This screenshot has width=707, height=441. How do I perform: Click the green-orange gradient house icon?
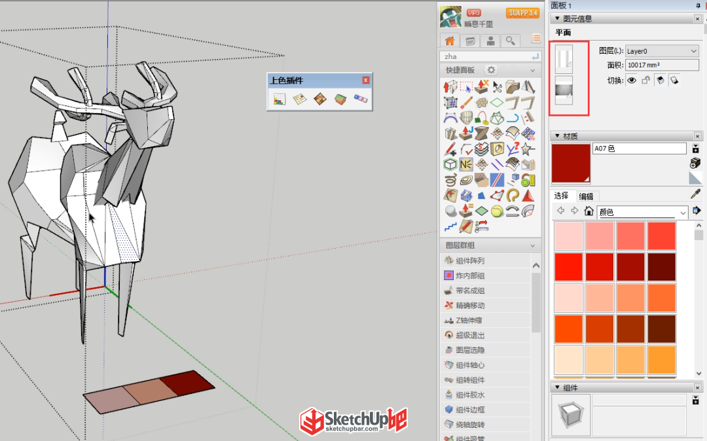(340, 99)
